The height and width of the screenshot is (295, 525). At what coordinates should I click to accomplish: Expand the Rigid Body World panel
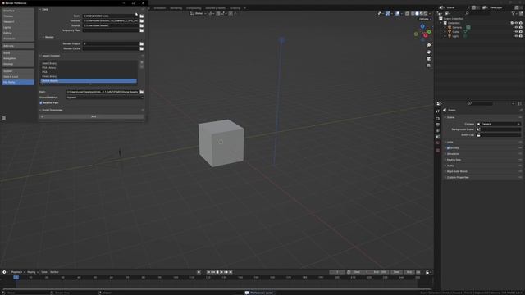pos(456,171)
